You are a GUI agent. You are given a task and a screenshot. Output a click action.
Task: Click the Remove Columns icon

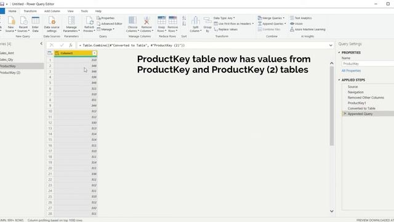(147, 20)
